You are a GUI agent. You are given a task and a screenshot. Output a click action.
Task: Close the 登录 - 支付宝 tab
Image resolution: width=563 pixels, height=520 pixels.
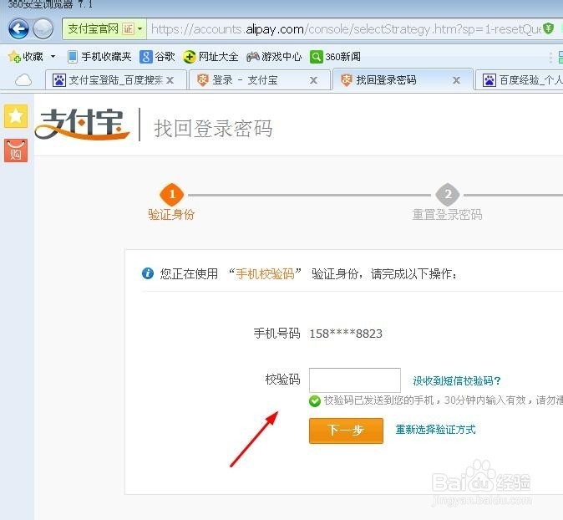pyautogui.click(x=313, y=80)
